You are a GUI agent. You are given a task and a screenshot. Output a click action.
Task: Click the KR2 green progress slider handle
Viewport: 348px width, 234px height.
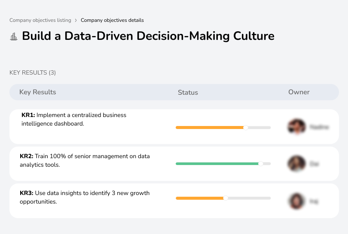tap(261, 164)
